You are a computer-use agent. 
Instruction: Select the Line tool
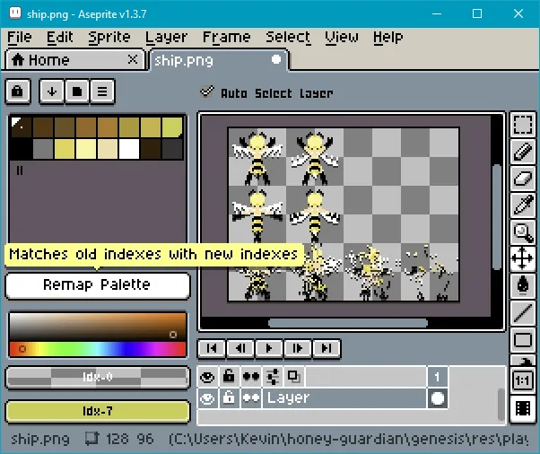pyautogui.click(x=522, y=313)
